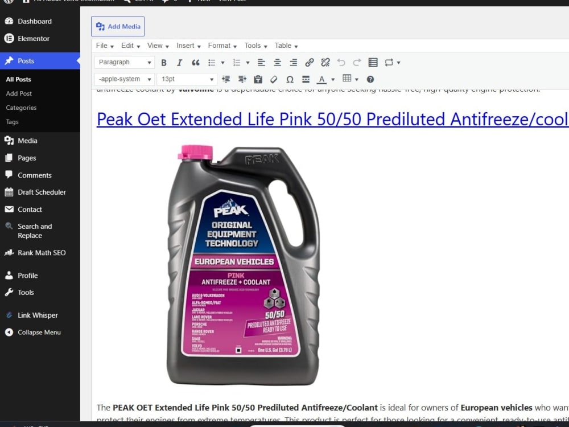This screenshot has width=569, height=427.
Task: Open All Posts submenu item
Action: (x=19, y=79)
